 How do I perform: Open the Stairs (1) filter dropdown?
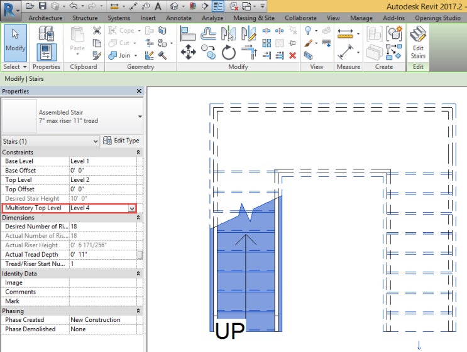[96, 141]
